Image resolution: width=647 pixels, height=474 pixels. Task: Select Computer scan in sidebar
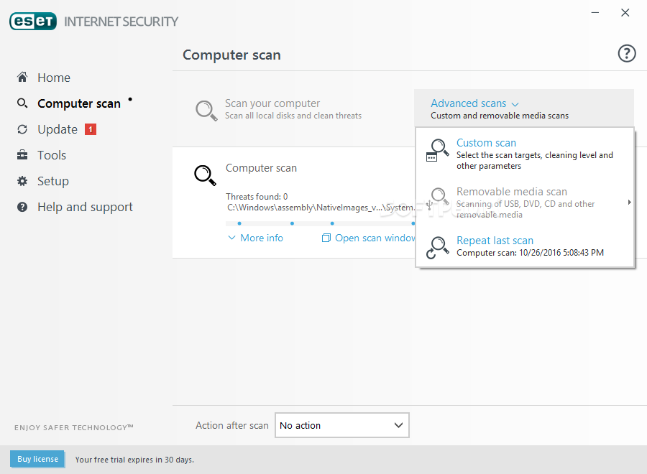tap(79, 103)
